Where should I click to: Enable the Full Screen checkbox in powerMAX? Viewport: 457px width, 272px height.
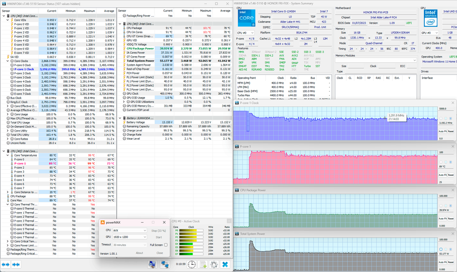(x=166, y=245)
